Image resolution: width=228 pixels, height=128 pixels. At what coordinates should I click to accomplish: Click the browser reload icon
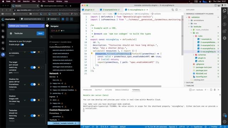click(10, 10)
